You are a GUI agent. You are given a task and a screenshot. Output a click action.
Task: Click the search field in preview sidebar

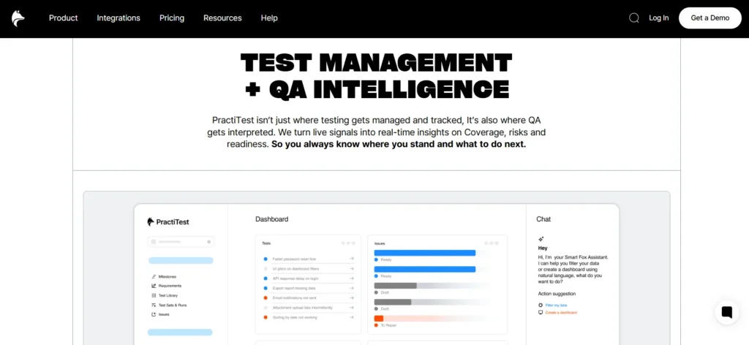click(x=181, y=242)
